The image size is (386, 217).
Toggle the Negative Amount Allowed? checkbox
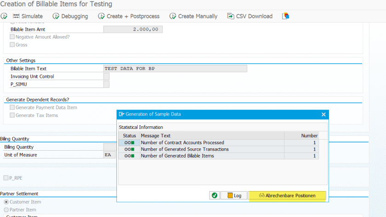point(12,37)
